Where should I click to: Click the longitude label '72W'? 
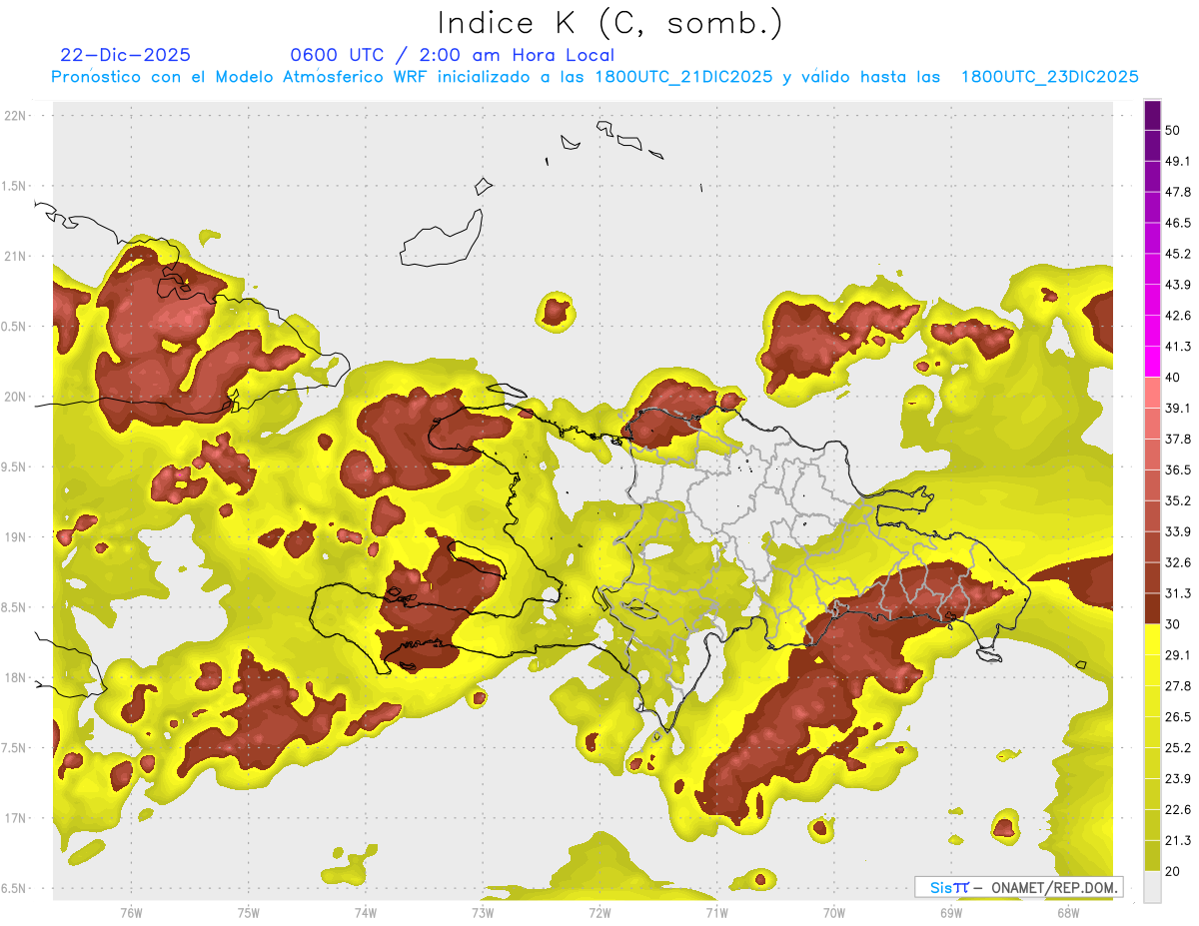click(599, 912)
